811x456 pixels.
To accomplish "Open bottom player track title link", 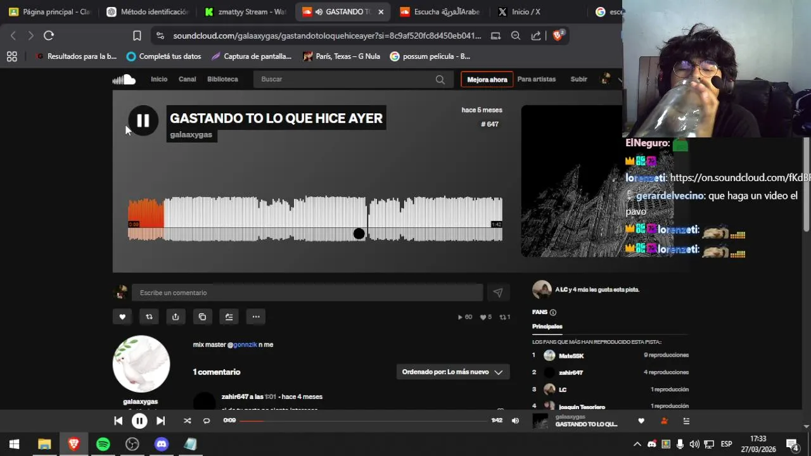I will (x=586, y=424).
